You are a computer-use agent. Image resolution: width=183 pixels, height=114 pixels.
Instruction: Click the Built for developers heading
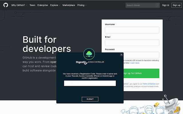47,44
